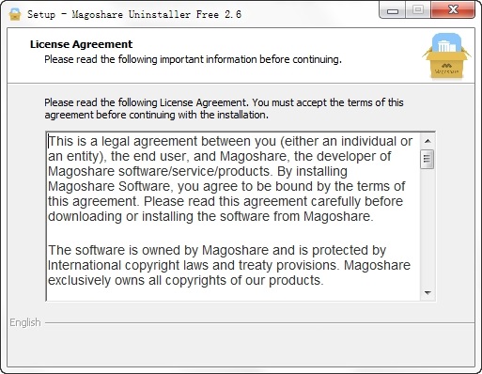482x374 pixels.
Task: Click the scrollbar track below the thumb
Action: (x=428, y=227)
